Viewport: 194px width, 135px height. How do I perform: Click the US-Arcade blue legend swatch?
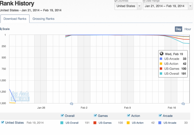pos(160,123)
